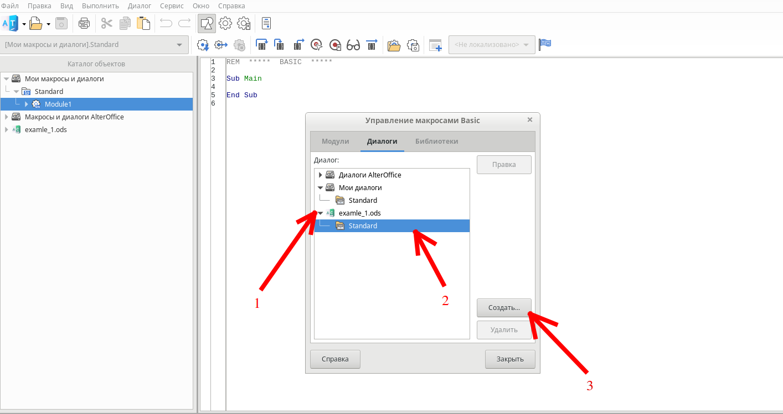Select exampe_1.ods in the Object Catalog

[45, 129]
